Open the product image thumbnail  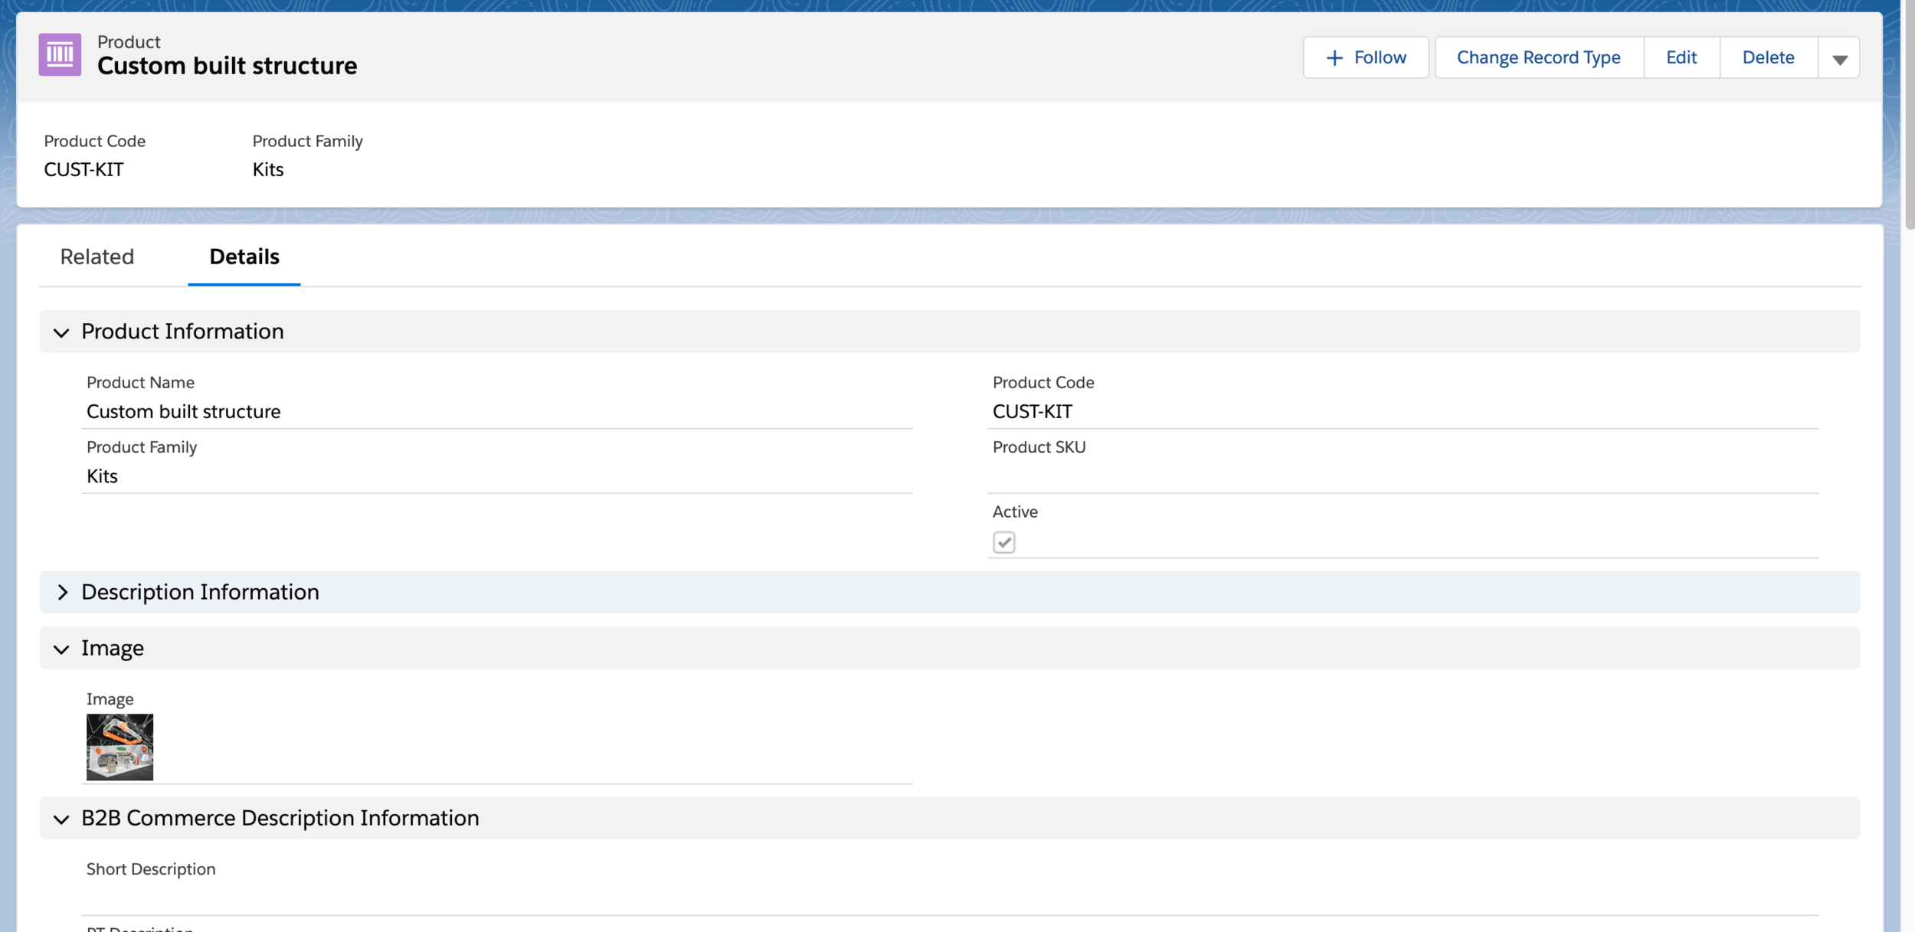119,747
